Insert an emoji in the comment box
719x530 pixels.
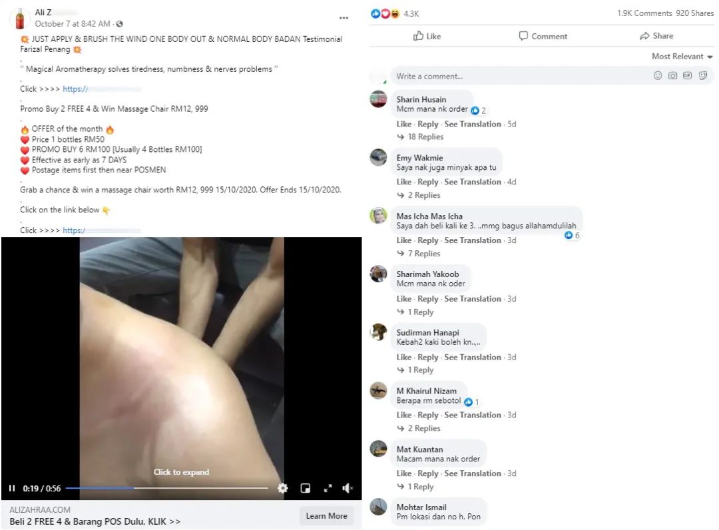pyautogui.click(x=658, y=76)
